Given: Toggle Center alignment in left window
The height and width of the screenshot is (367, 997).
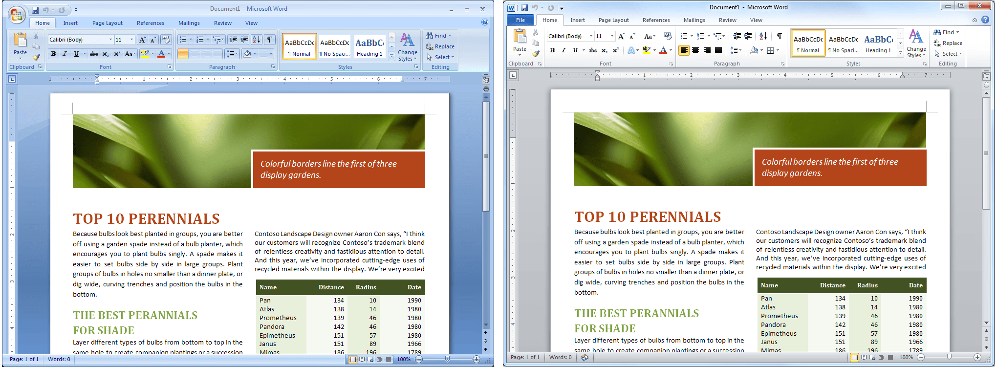Looking at the screenshot, I should pyautogui.click(x=195, y=54).
